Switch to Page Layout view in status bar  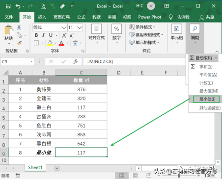click(x=136, y=176)
